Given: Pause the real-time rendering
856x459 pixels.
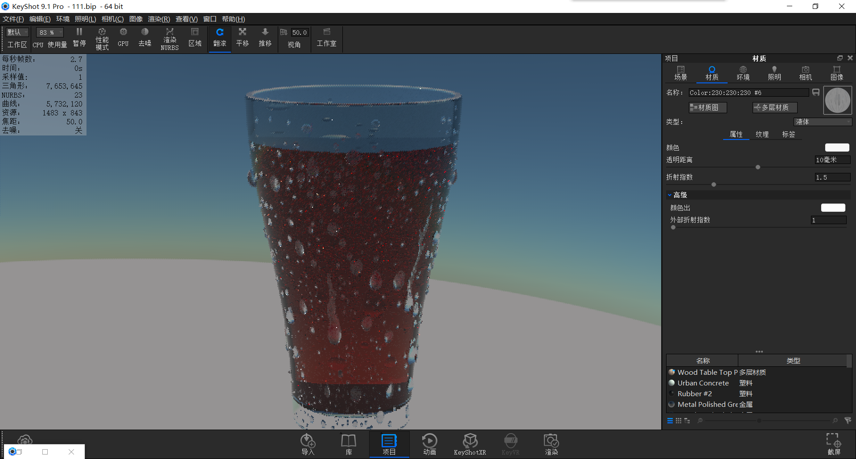Looking at the screenshot, I should click(x=79, y=38).
